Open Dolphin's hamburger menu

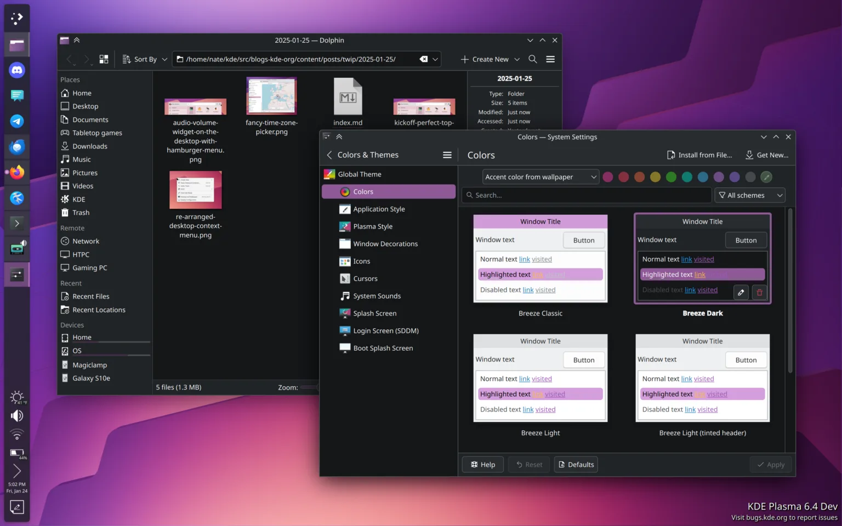click(550, 59)
